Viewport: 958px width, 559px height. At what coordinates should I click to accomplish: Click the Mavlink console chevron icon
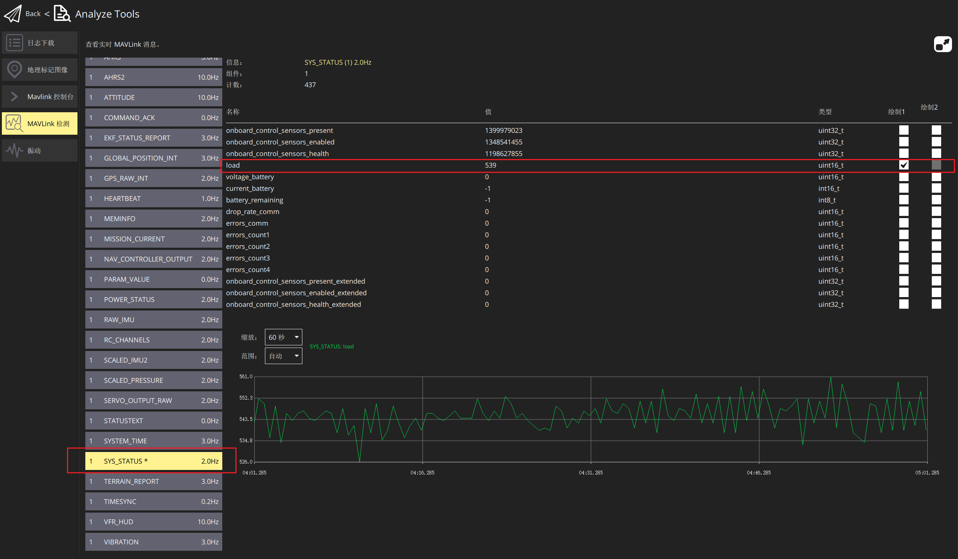pyautogui.click(x=15, y=97)
